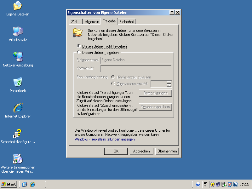
Task: Click the clock showing 17:23
Action: click(244, 185)
